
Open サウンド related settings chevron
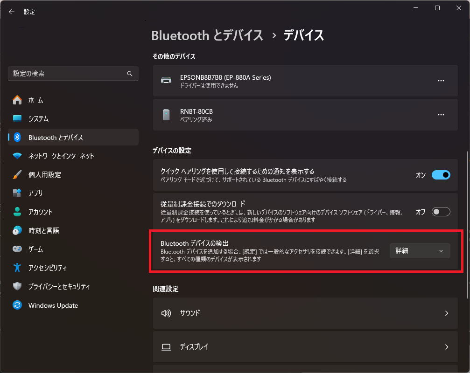point(447,313)
